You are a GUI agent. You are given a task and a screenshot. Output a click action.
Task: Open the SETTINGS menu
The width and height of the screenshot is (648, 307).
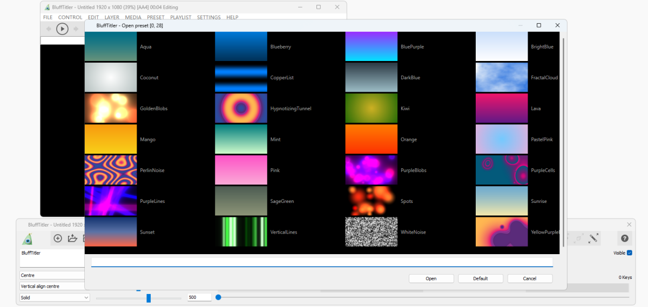[208, 17]
